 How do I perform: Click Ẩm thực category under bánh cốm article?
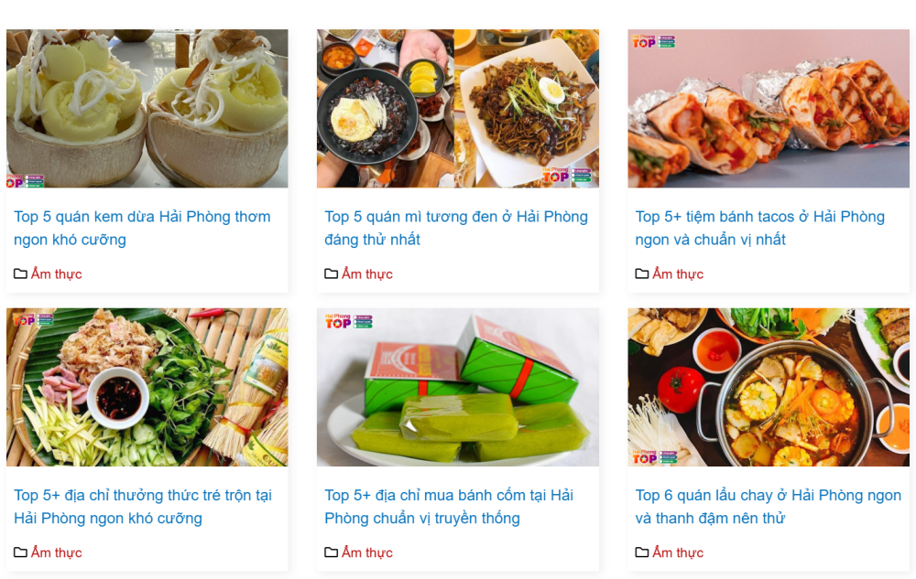point(367,552)
